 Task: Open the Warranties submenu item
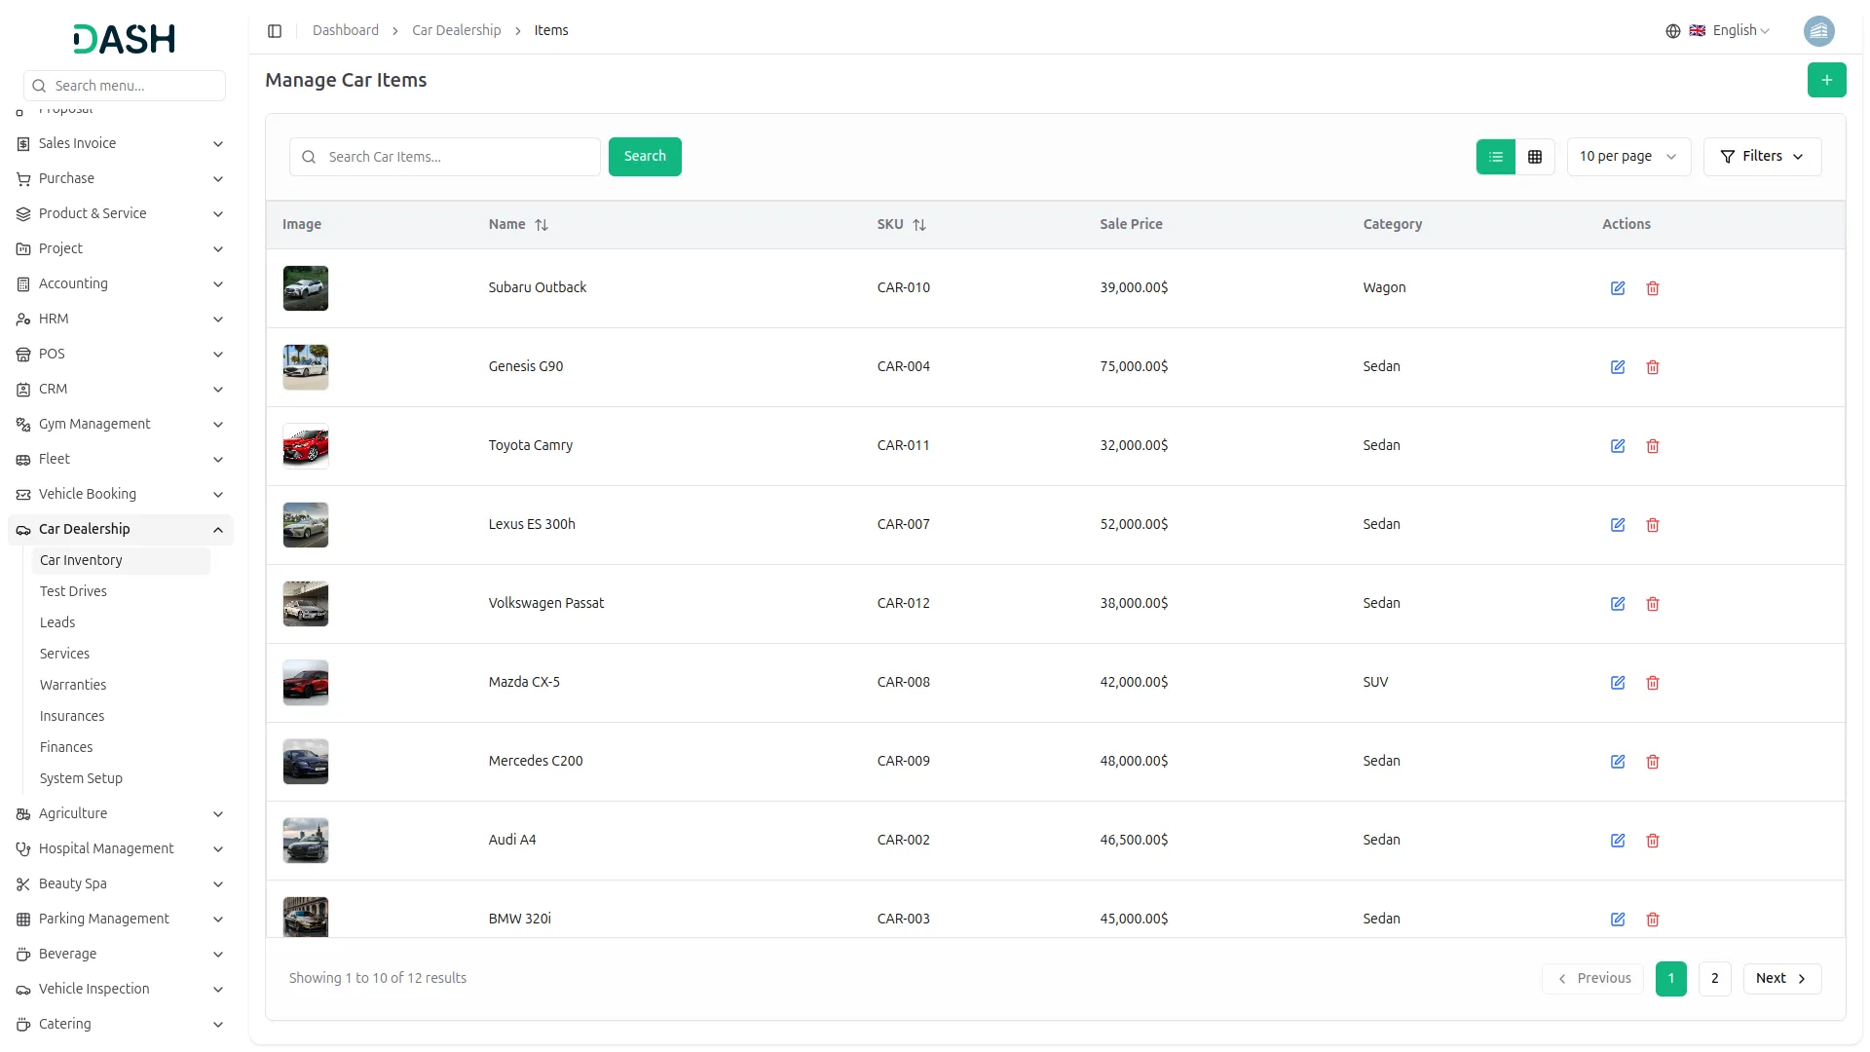click(x=73, y=685)
